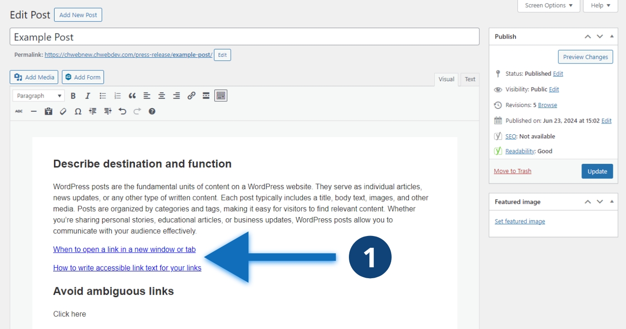
Task: Expand the Help dropdown
Action: pyautogui.click(x=600, y=5)
